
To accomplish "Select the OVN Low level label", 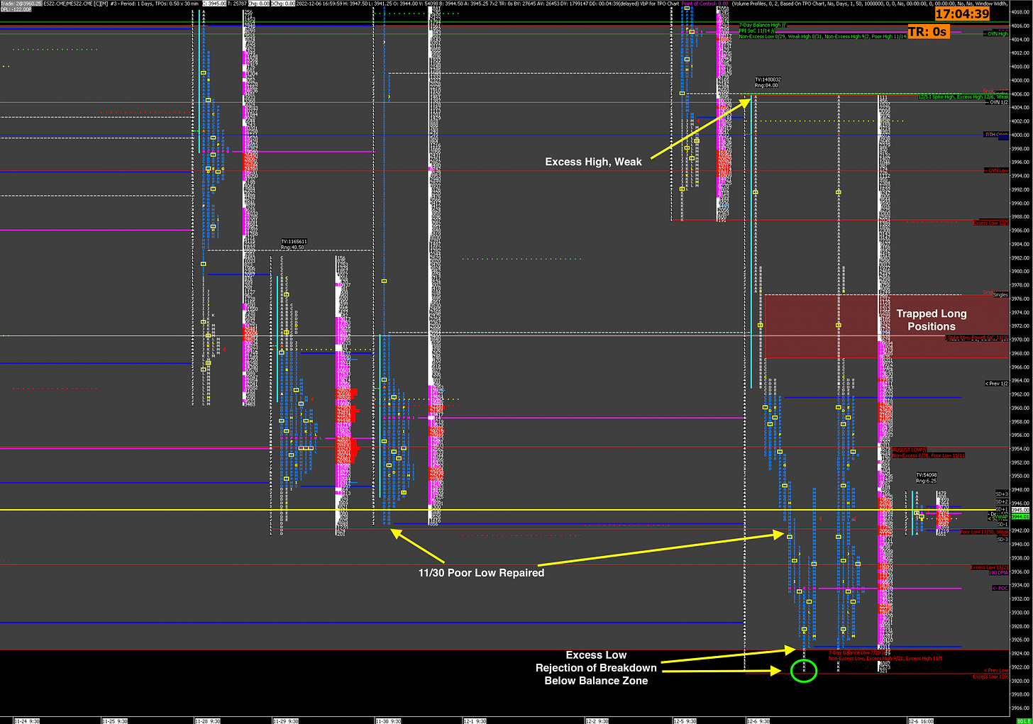I will click(x=996, y=171).
